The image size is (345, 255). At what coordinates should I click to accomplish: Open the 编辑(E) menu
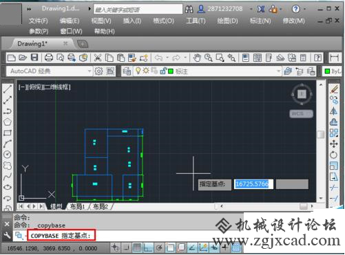[70, 21]
